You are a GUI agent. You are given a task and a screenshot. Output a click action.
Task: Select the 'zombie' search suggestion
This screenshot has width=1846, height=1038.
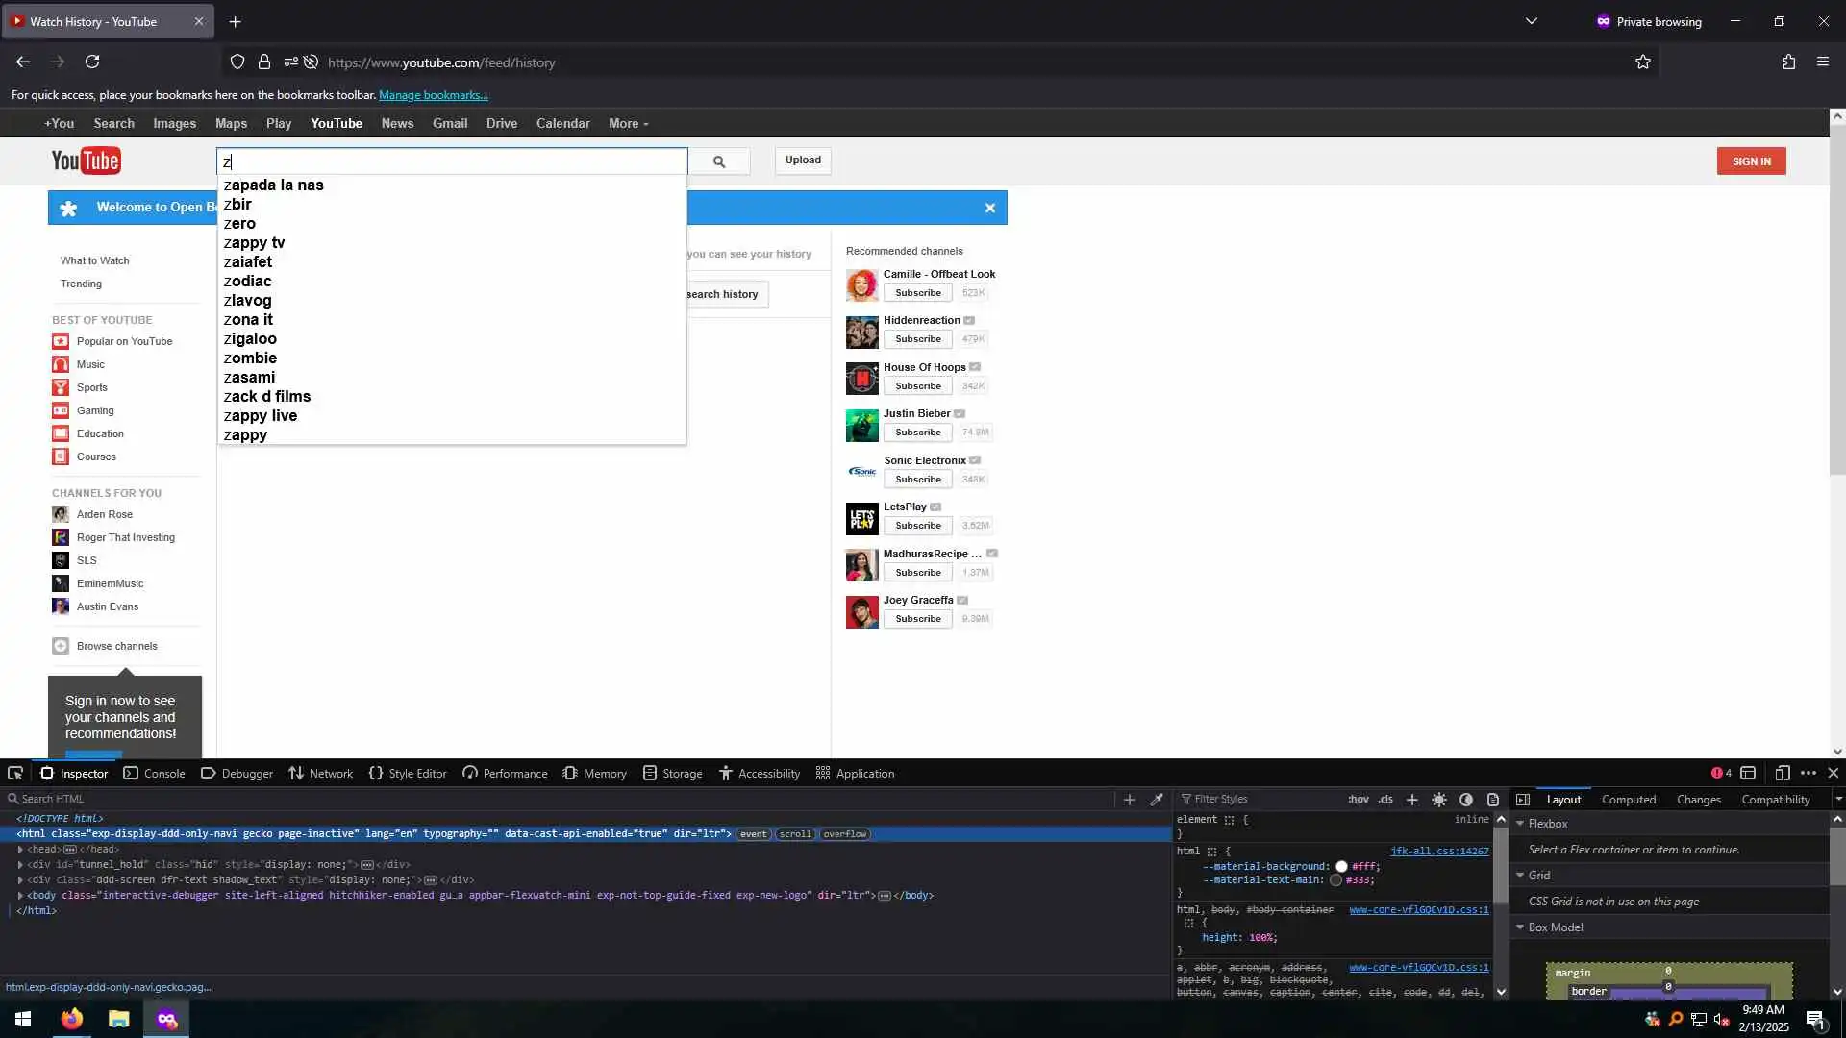click(250, 358)
